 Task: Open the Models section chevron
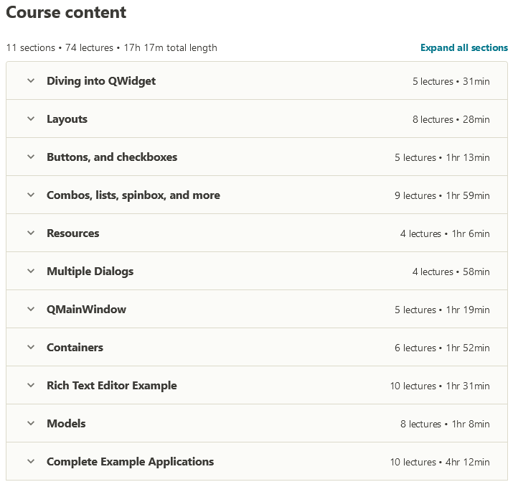(x=31, y=423)
